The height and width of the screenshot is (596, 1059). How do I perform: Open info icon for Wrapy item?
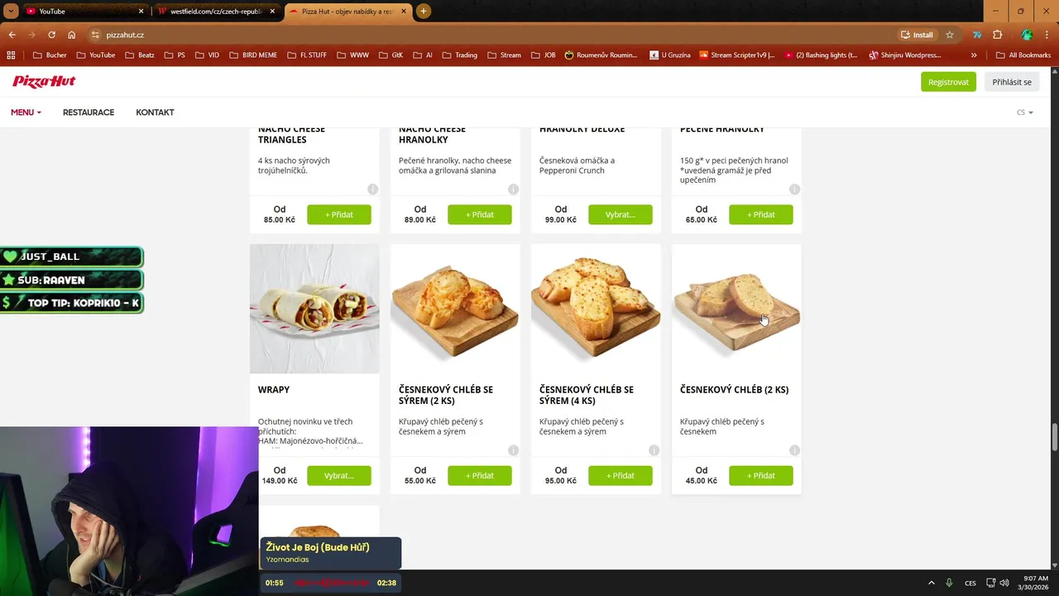pyautogui.click(x=372, y=450)
